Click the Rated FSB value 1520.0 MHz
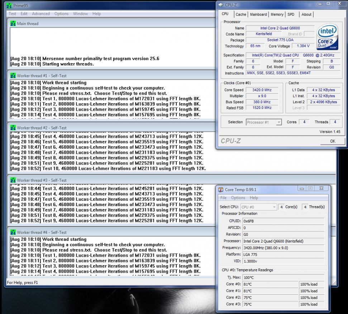The width and height of the screenshot is (348, 314). 262,108
